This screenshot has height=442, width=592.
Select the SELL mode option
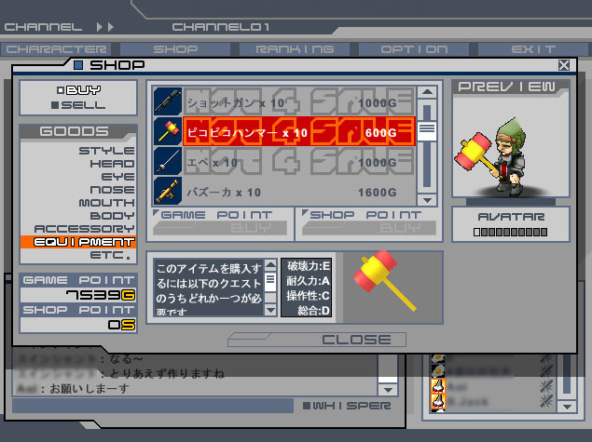click(x=78, y=105)
